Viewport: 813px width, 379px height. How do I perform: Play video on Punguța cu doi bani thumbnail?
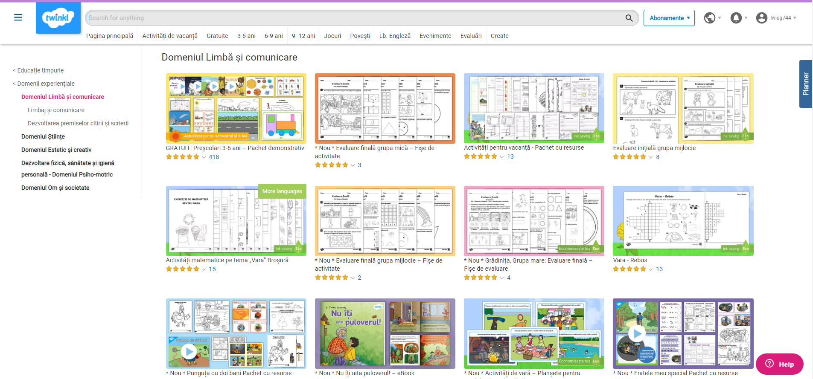(x=189, y=351)
